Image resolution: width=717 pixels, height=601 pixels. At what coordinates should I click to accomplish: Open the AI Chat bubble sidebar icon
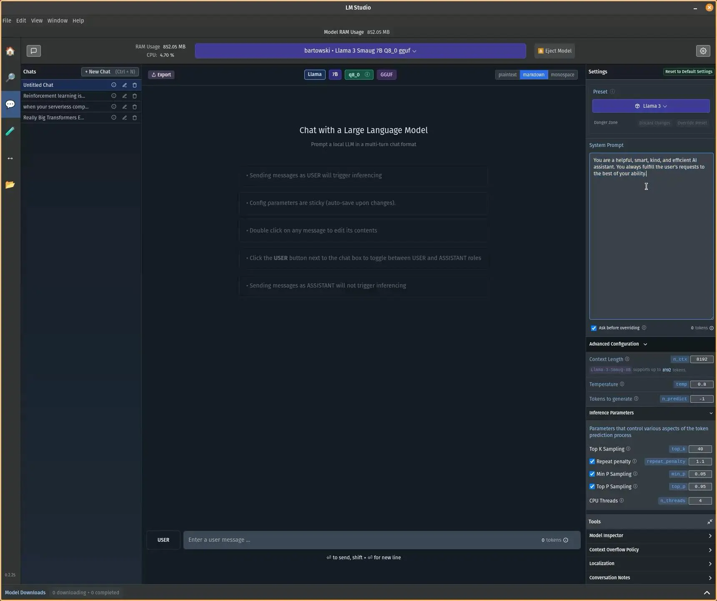(x=10, y=104)
